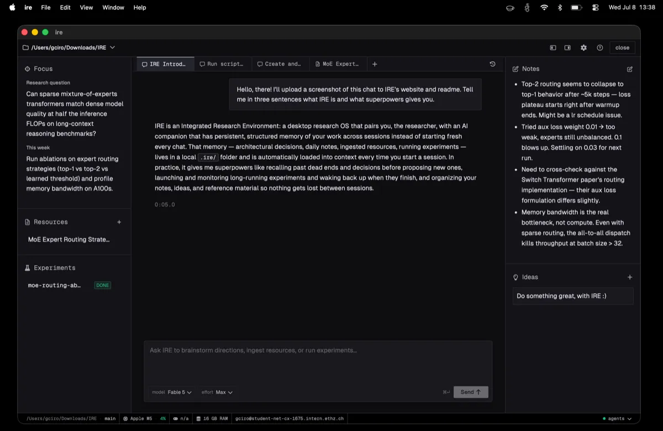Screen dimensions: 663x431
Task: Click the folder icon beside project path
Action: (x=25, y=48)
